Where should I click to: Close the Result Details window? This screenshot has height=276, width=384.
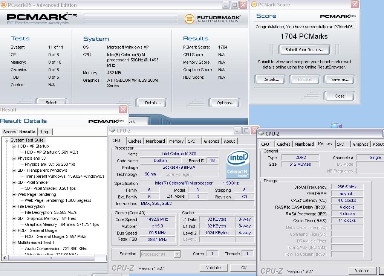pyautogui.click(x=123, y=109)
